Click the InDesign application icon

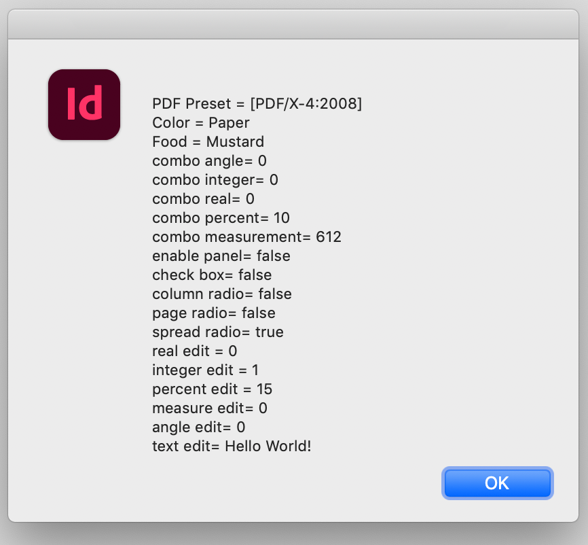(84, 104)
